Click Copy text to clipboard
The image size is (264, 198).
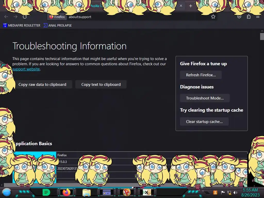click(x=101, y=84)
